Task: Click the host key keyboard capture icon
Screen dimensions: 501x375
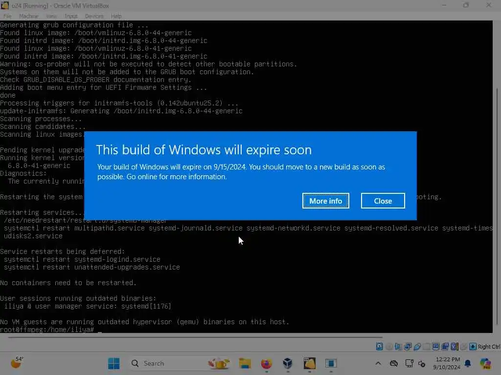Action: pos(473,346)
